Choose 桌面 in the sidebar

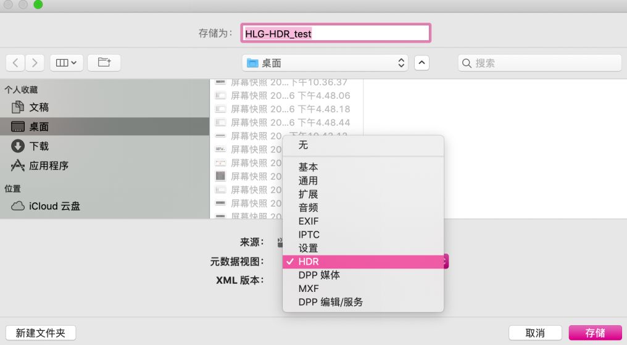tap(39, 127)
